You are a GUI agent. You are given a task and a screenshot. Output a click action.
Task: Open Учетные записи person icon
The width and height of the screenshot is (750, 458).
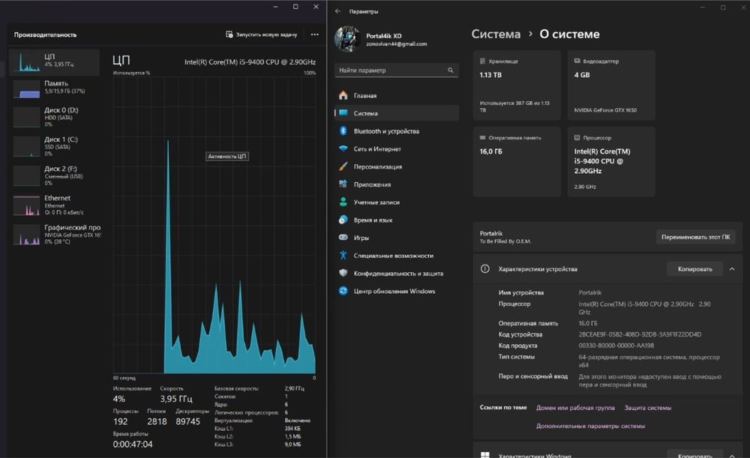(343, 202)
